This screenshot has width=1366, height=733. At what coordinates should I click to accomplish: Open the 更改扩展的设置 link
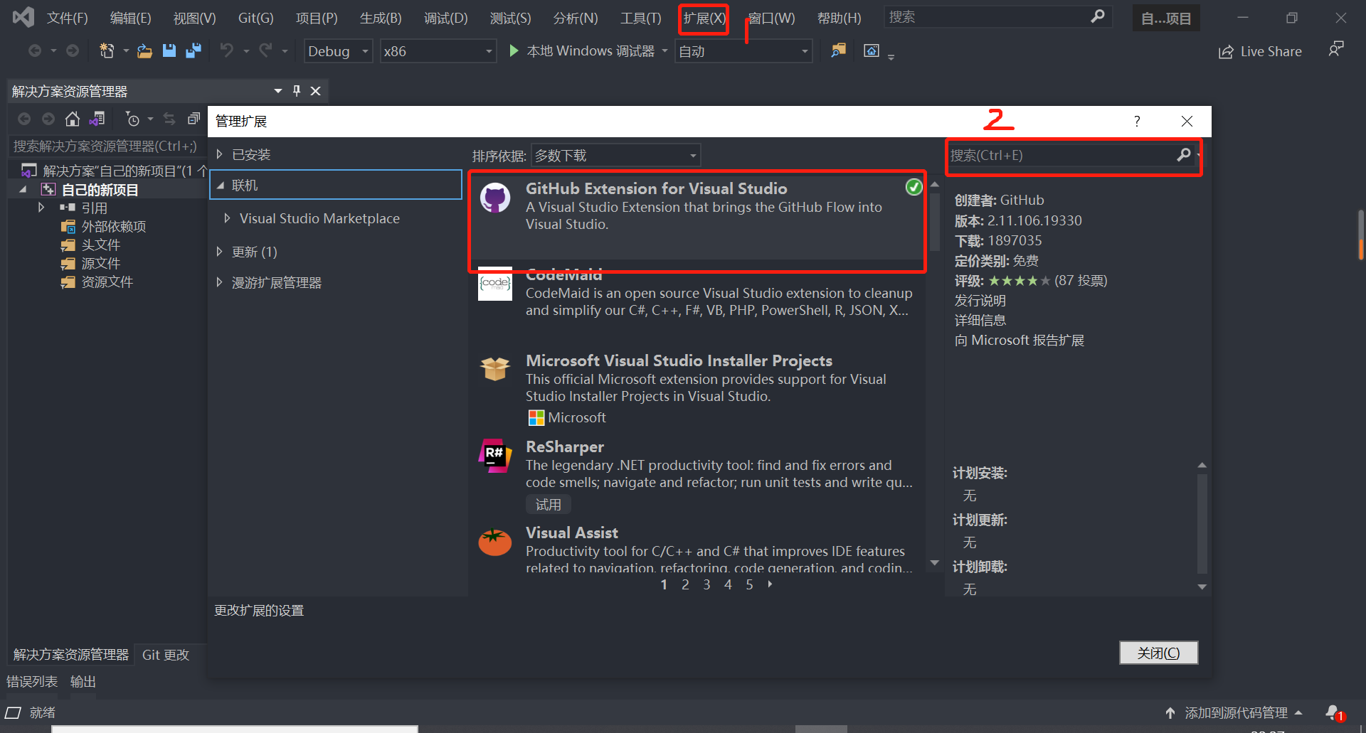(260, 610)
